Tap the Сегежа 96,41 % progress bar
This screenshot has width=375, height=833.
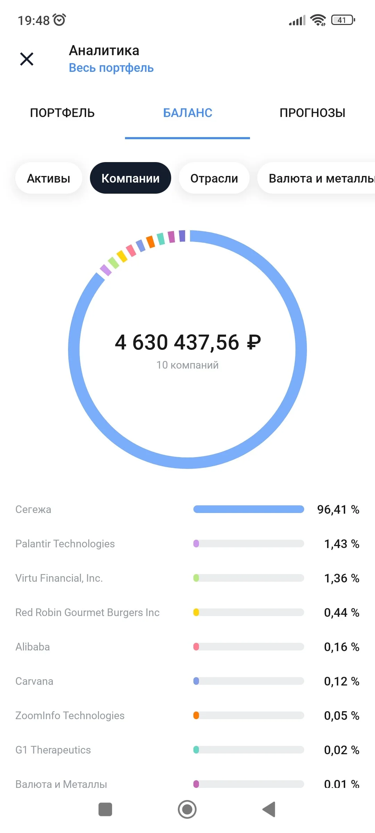pyautogui.click(x=249, y=509)
